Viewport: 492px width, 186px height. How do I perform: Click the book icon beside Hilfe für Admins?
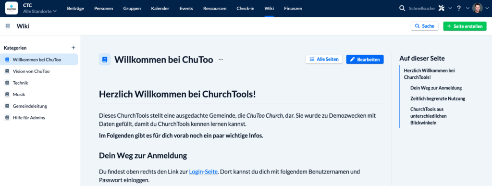(x=7, y=118)
